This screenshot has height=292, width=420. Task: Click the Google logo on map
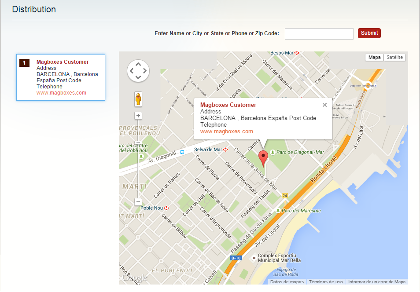134,278
